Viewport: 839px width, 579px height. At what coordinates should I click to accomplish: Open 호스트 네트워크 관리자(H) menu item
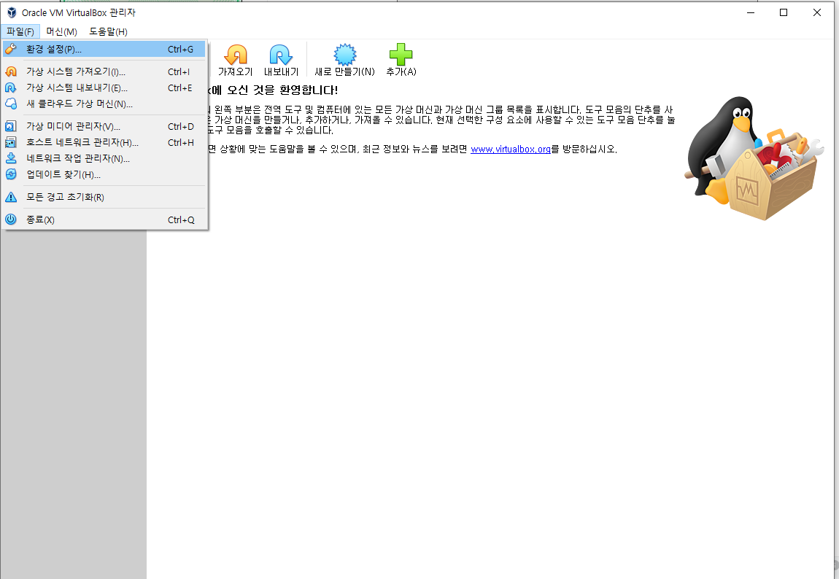tap(104, 142)
